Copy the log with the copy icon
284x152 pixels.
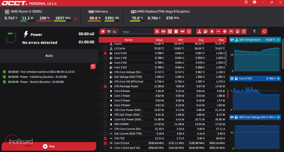93,66
